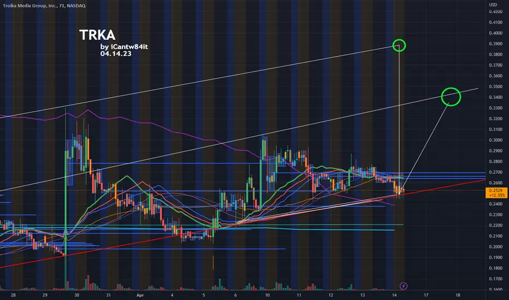Click the orange 0.2529 current price tag
The image size is (509, 300).
tap(496, 193)
